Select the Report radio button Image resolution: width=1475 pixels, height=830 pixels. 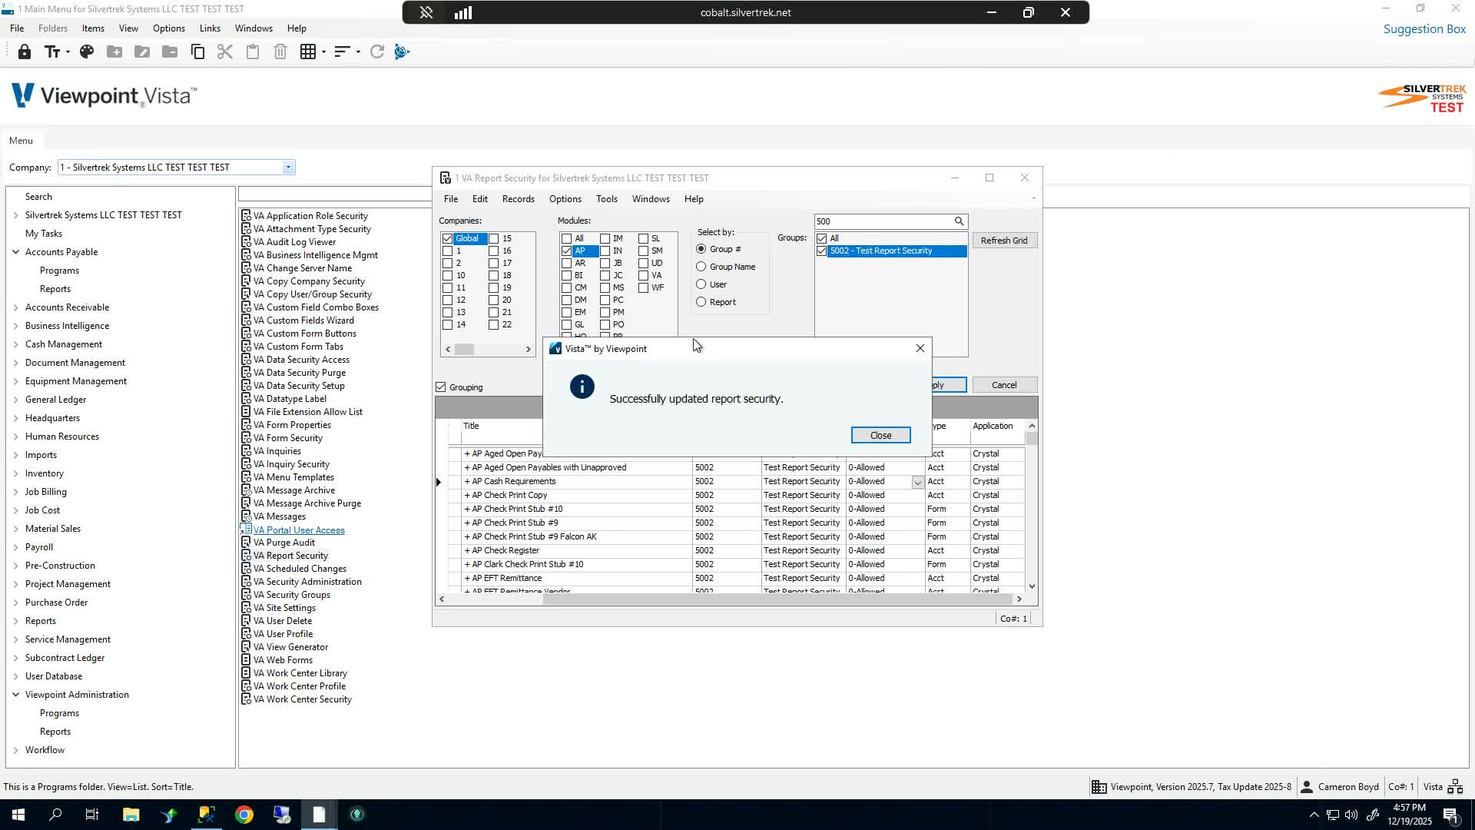701,302
